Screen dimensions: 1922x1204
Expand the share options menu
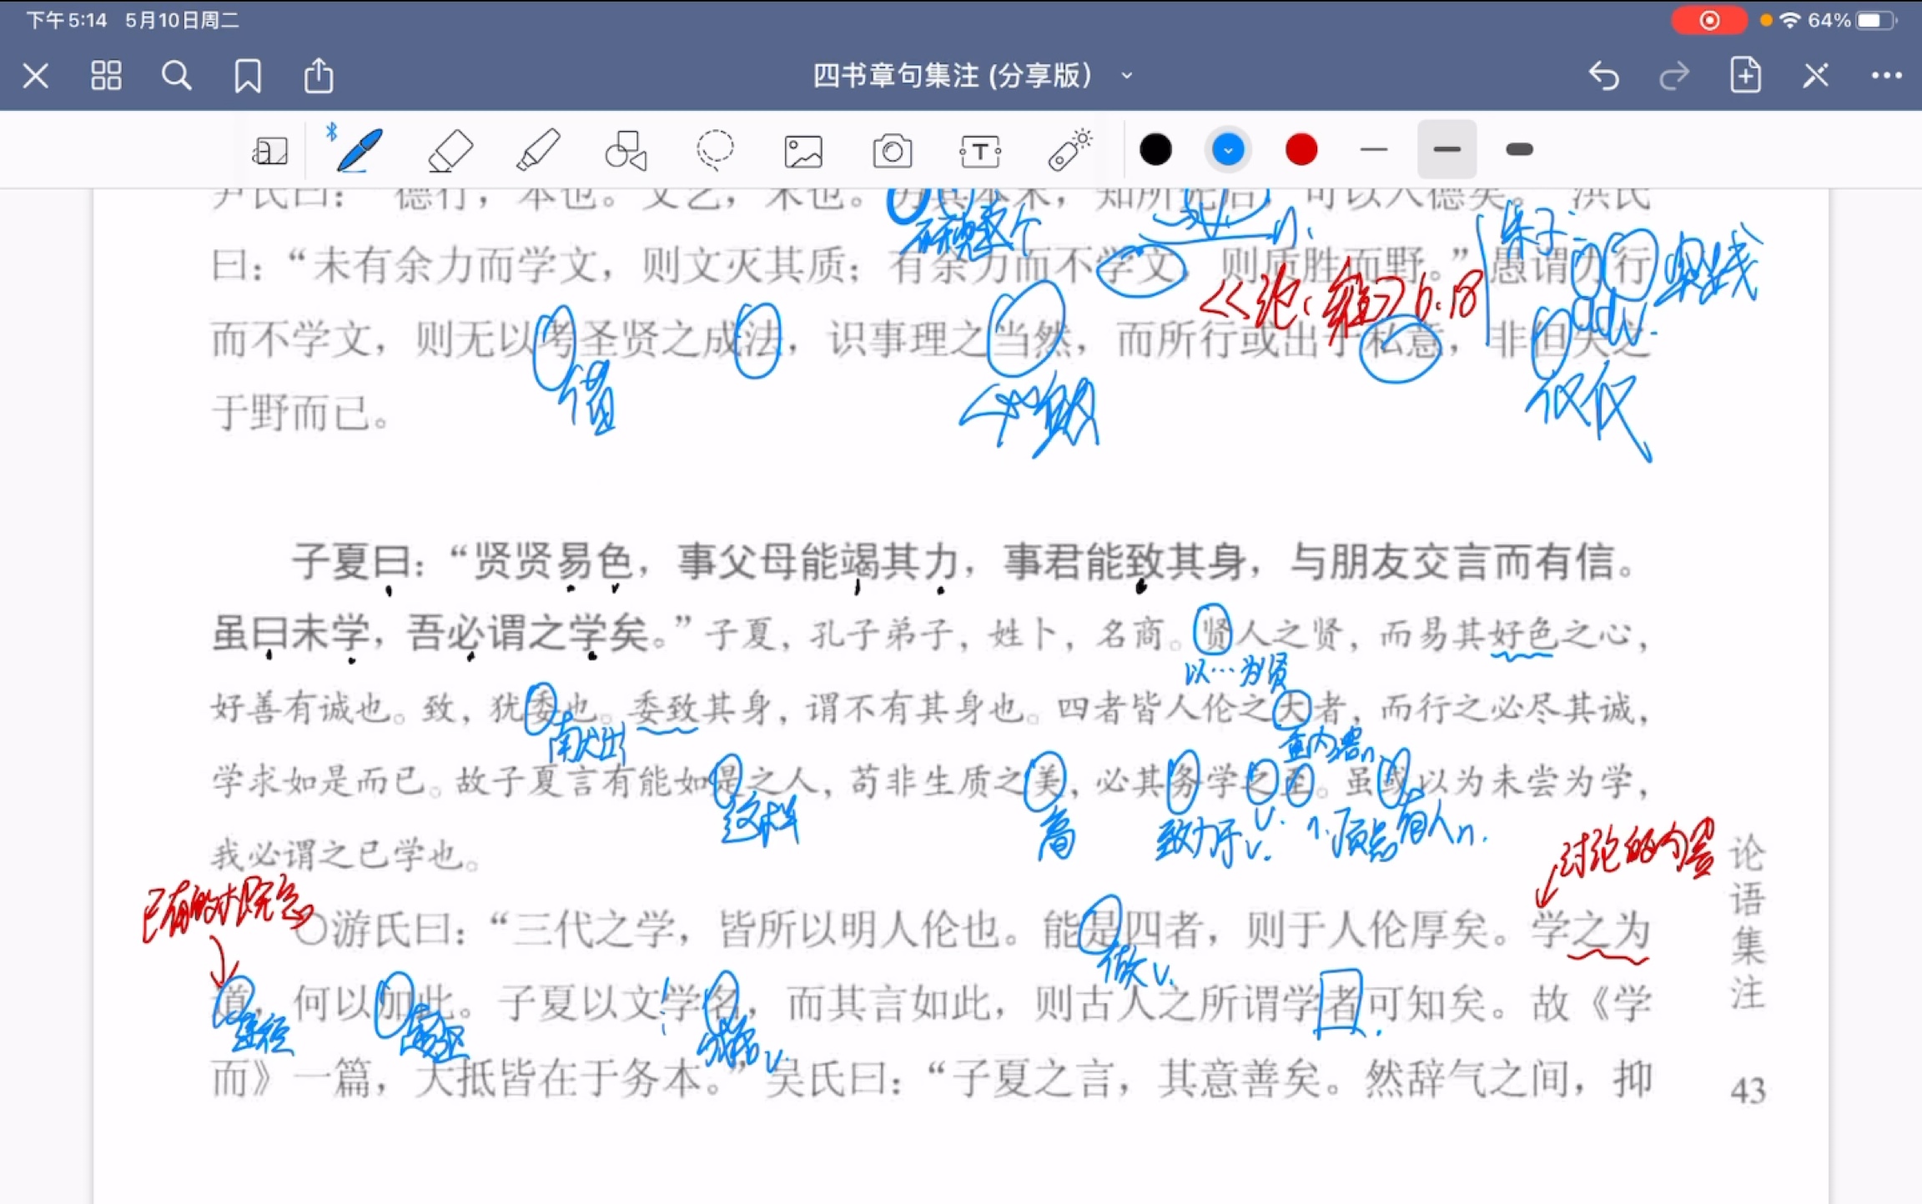click(320, 76)
